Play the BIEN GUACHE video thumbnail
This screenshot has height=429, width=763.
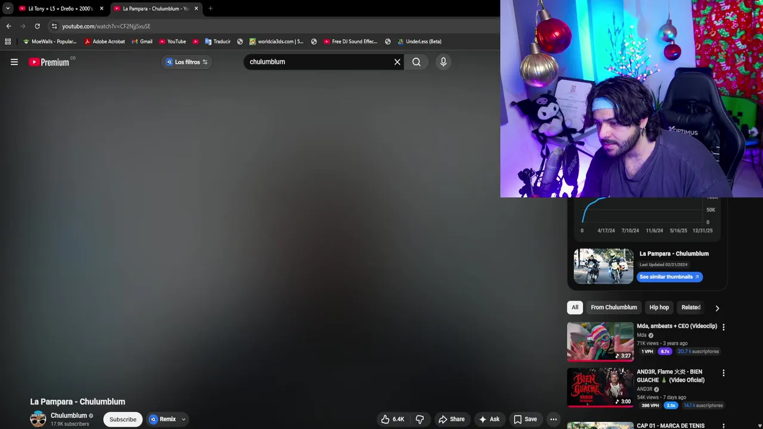600,387
